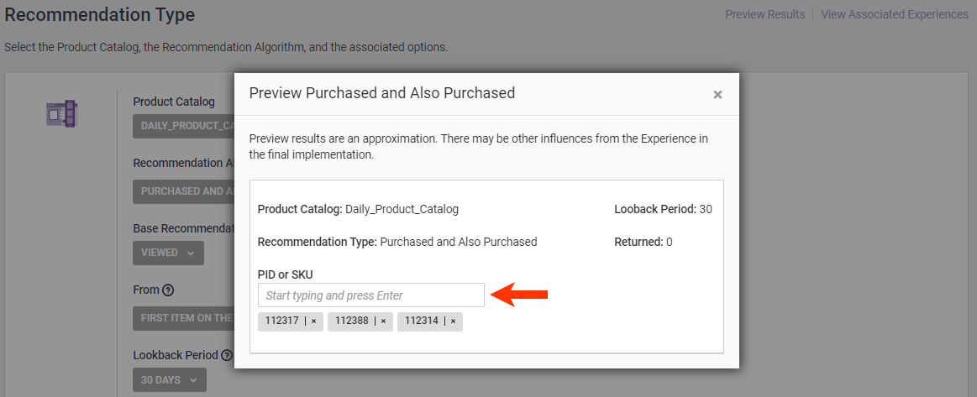Select the 112314 tag label
The height and width of the screenshot is (397, 977).
[421, 321]
